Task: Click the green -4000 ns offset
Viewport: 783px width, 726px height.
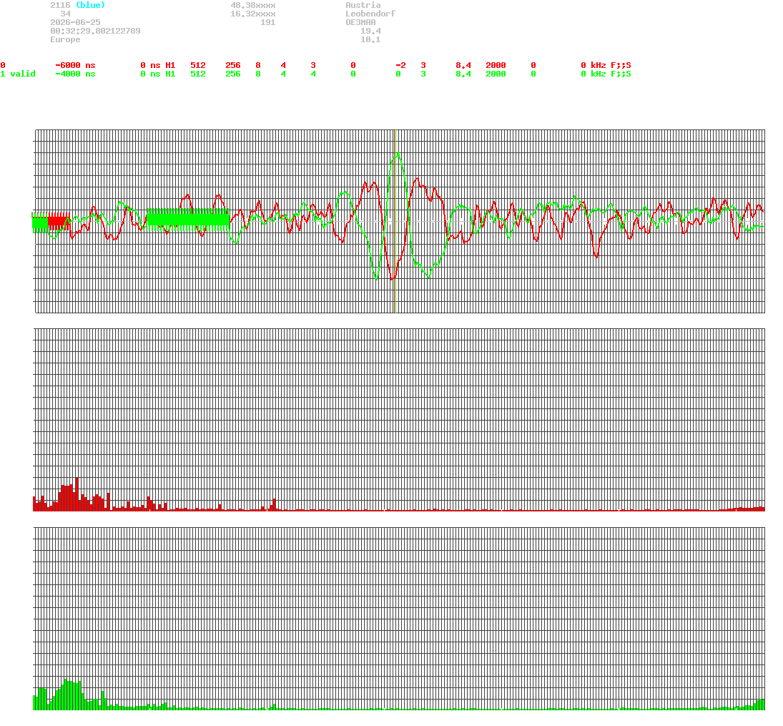Action: coord(75,74)
